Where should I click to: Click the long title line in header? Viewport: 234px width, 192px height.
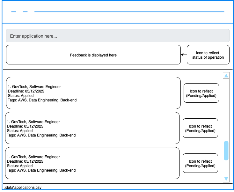pos(129,12)
